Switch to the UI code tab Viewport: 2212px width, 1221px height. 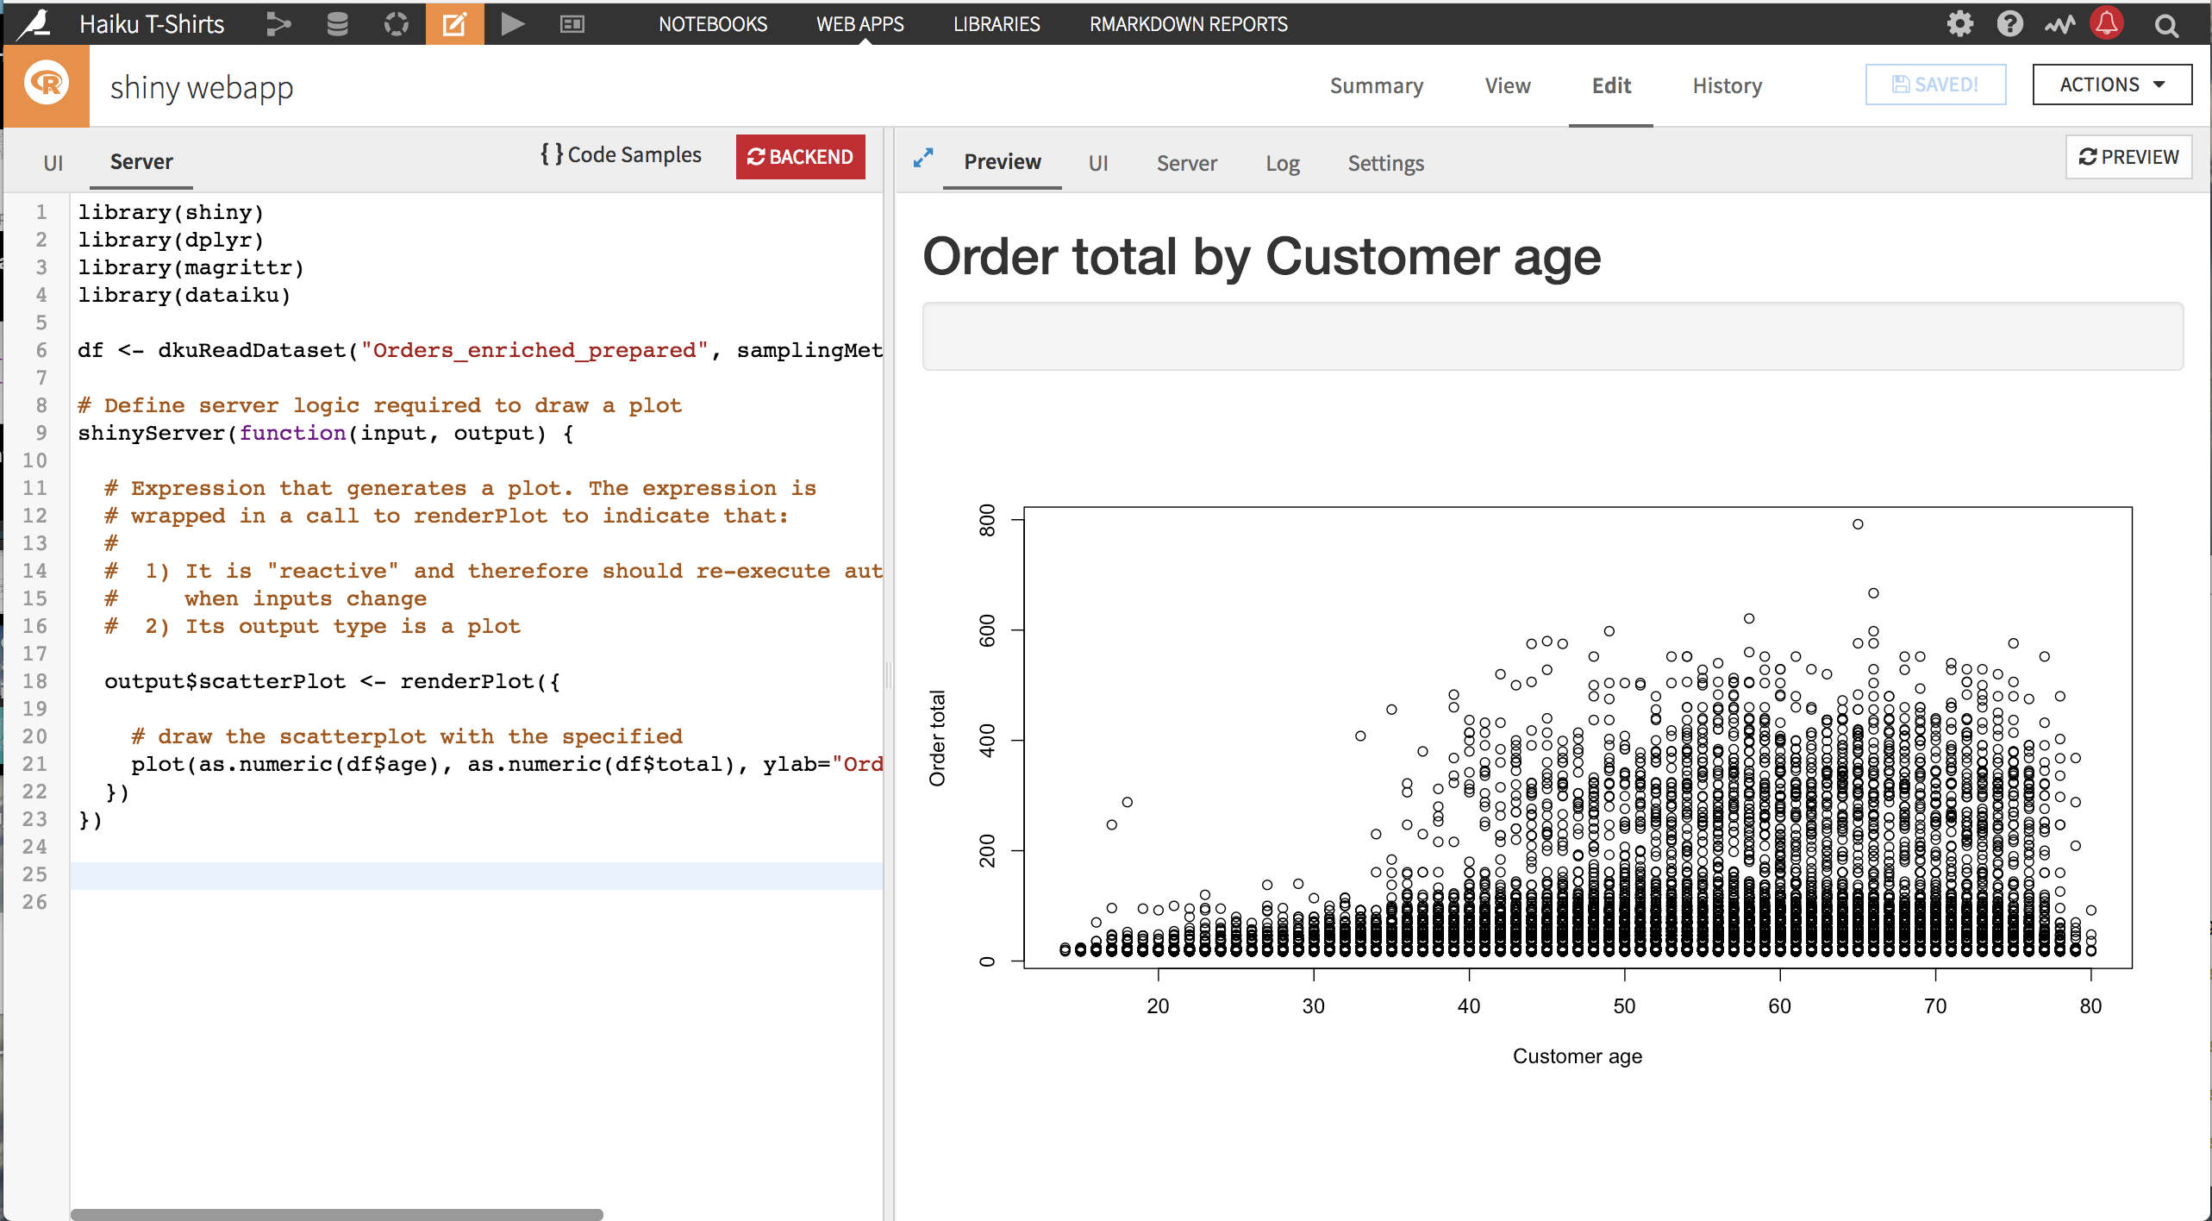click(x=53, y=162)
